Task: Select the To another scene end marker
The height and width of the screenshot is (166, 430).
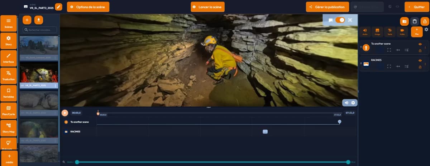Action: tap(339, 122)
